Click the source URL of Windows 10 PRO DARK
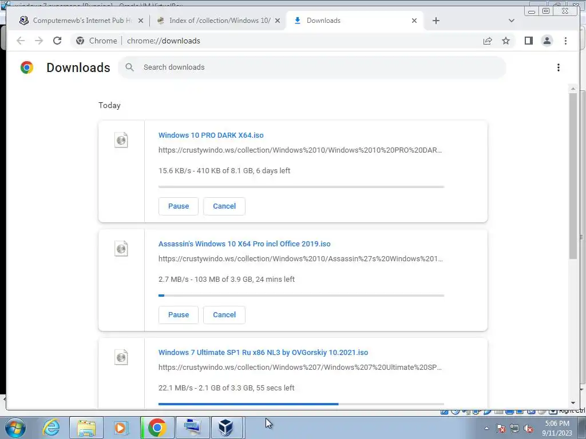The image size is (586, 439). 300,150
